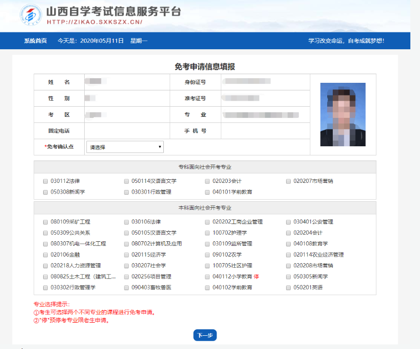Tick the 040102学前教育 checkbox

[207, 288]
